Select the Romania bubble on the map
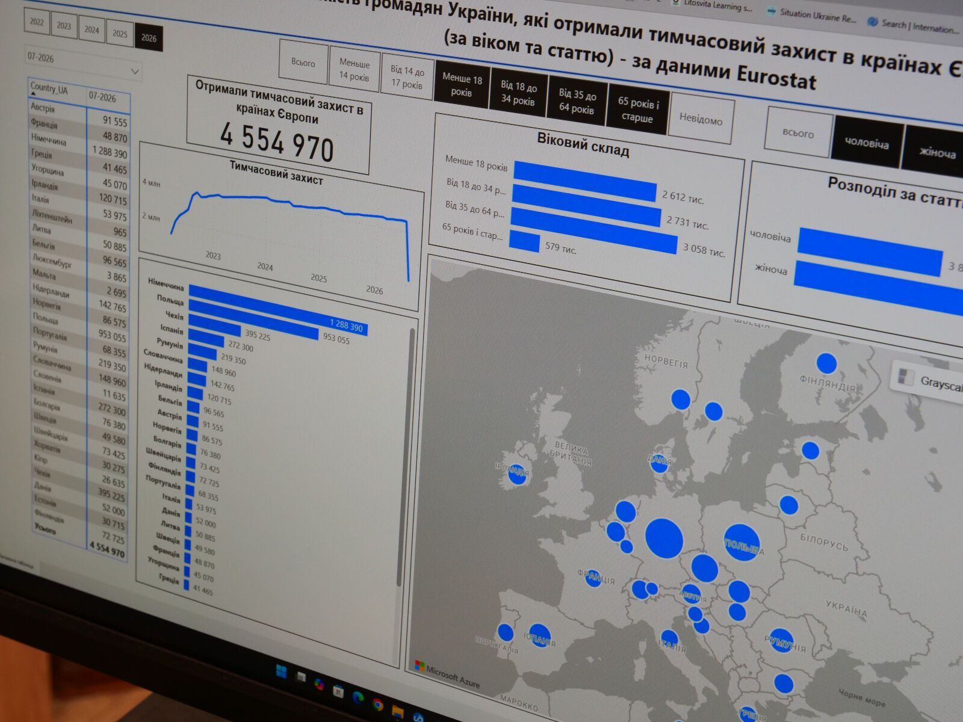This screenshot has width=963, height=722. (781, 641)
